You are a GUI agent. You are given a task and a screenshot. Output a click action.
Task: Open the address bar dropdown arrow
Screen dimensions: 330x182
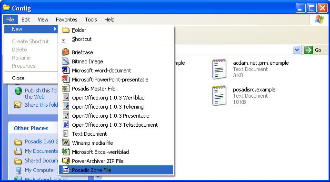click(297, 50)
